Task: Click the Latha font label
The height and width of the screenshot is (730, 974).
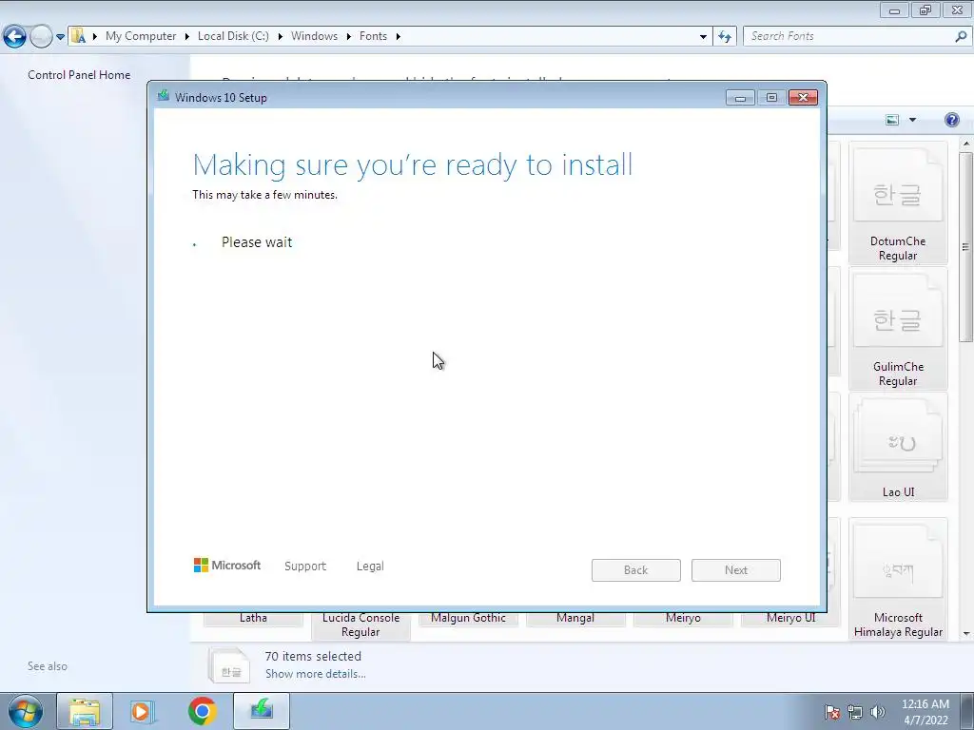Action: [x=253, y=618]
